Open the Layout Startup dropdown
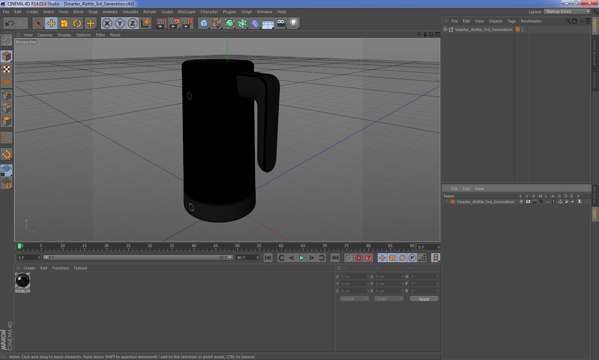This screenshot has width=599, height=360. (x=568, y=11)
